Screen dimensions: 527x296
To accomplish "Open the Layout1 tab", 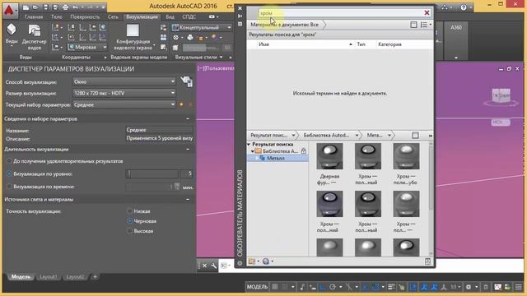I will coord(48,276).
